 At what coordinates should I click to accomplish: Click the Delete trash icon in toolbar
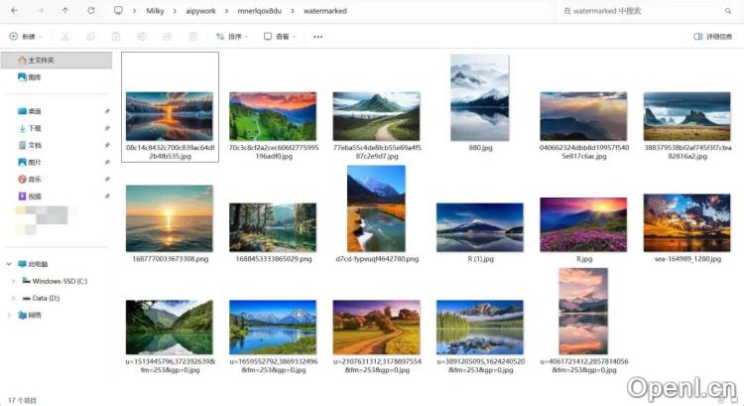coord(192,37)
